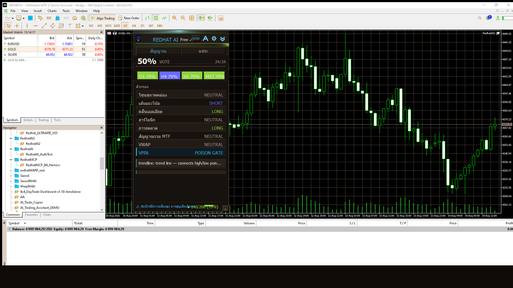
Task: Draw an equidistant channel
Action: [x=53, y=26]
